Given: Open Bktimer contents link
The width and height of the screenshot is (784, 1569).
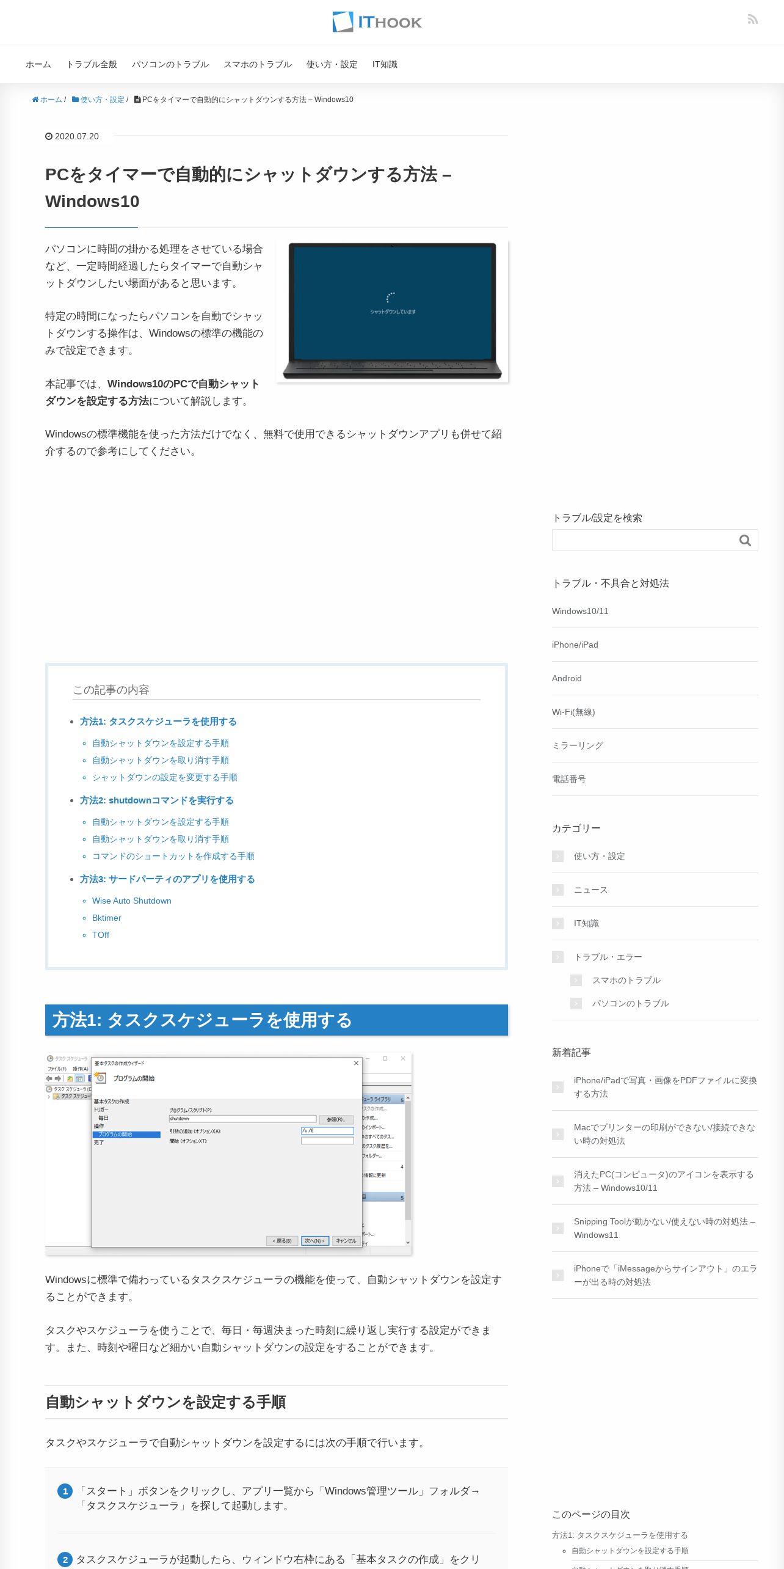Looking at the screenshot, I should (107, 918).
